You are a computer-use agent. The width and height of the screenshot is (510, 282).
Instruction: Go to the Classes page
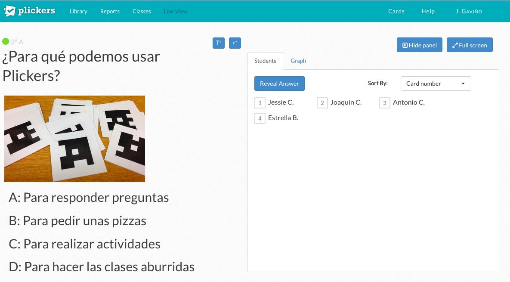click(142, 11)
